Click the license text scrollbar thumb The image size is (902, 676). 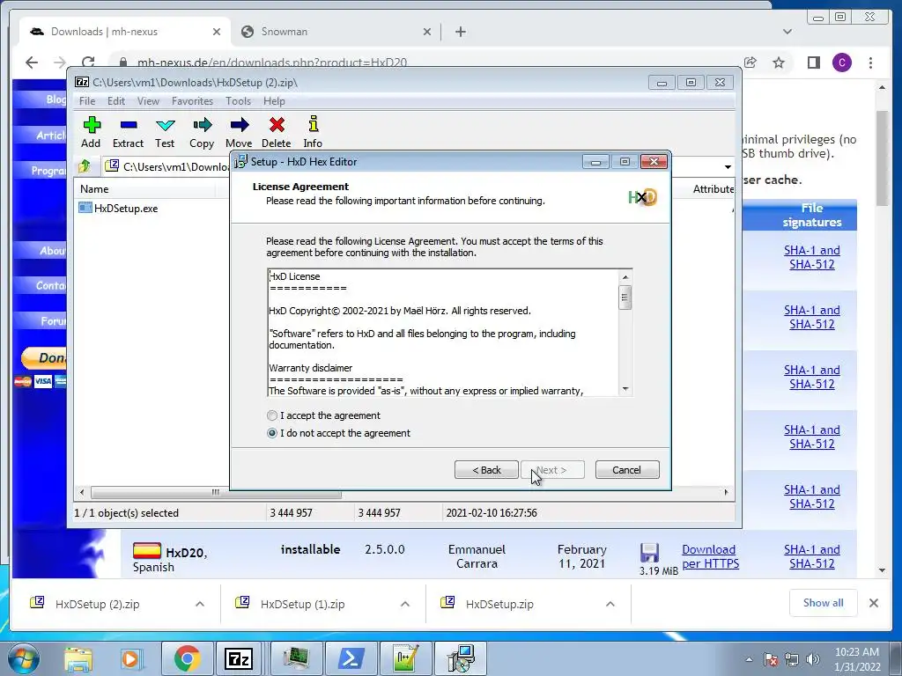(625, 298)
